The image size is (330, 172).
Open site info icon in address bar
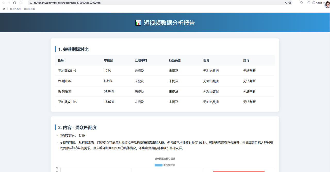[31, 3]
